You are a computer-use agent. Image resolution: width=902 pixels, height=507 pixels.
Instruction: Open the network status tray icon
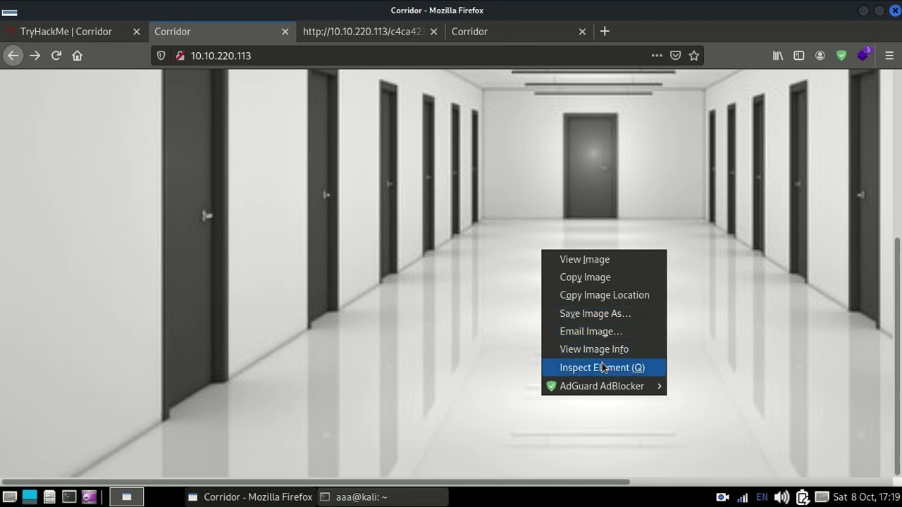point(742,497)
